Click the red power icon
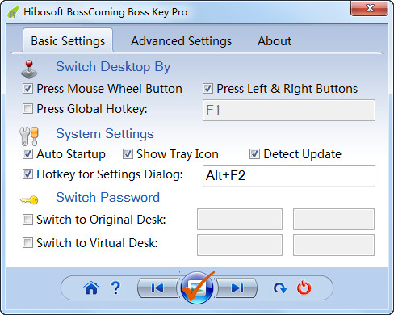This screenshot has height=315, width=394. point(304,288)
